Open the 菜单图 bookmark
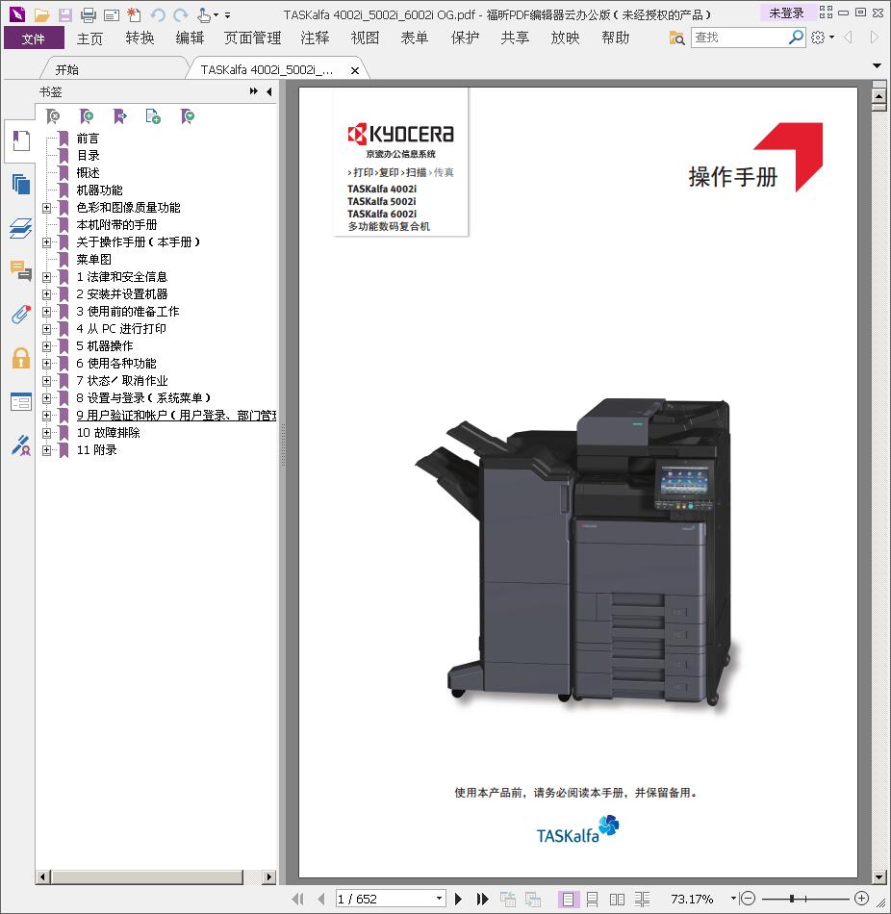 point(94,260)
